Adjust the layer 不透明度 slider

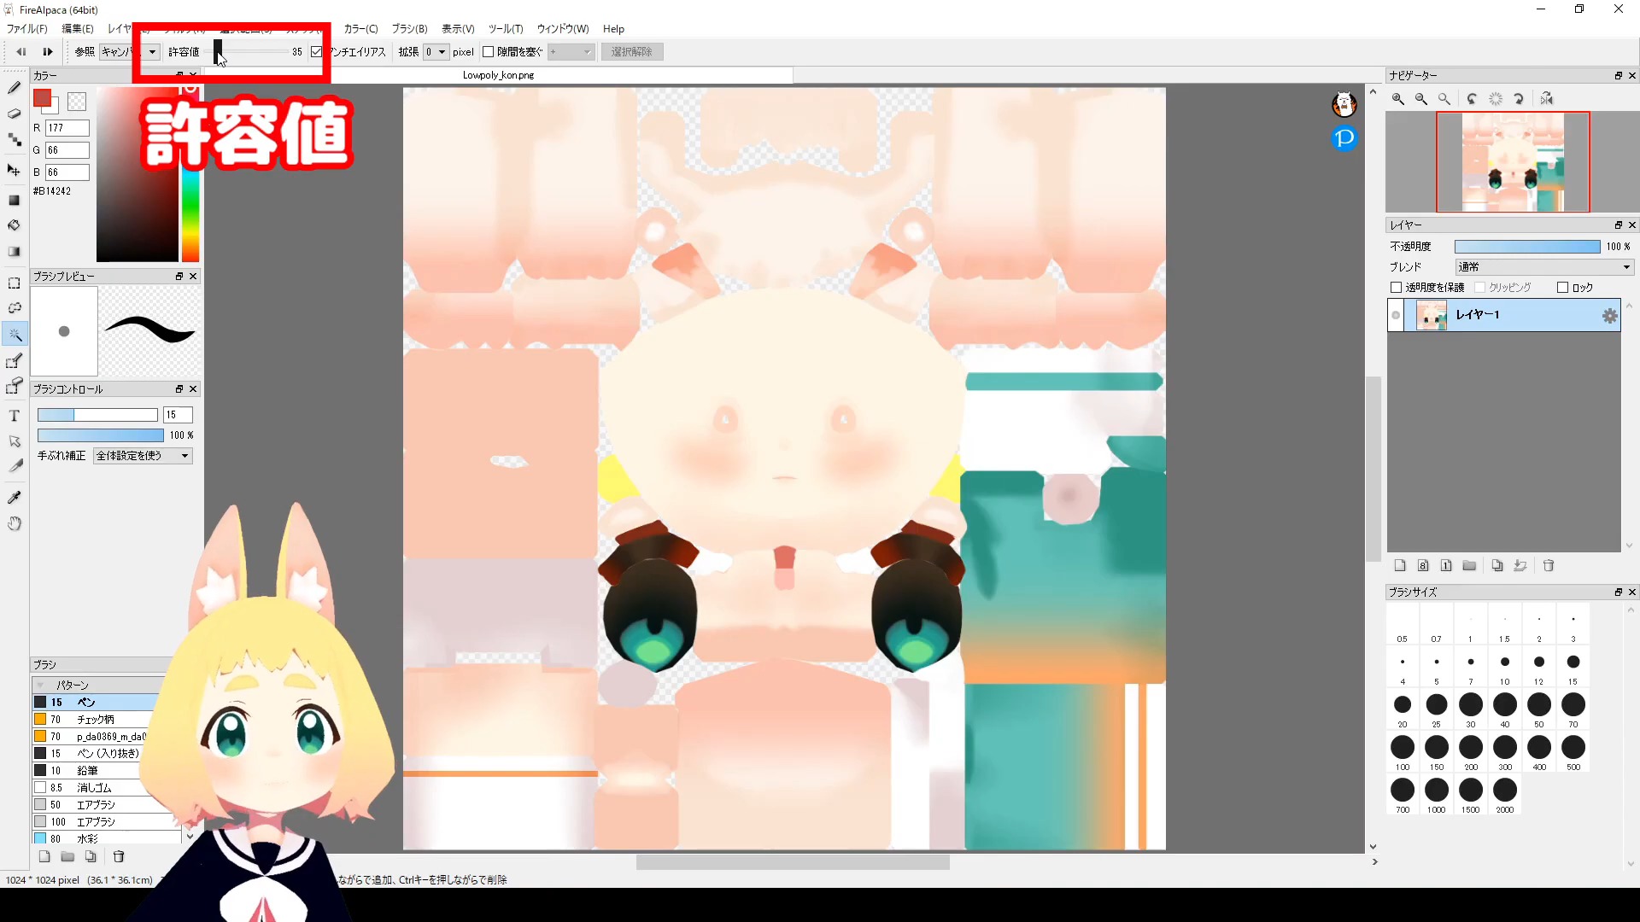point(1527,247)
